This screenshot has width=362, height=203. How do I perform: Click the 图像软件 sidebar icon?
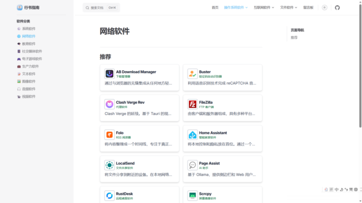coord(19,82)
